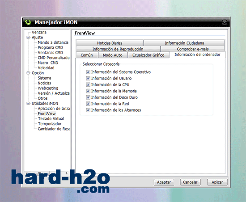Click the iMON gear icon in title bar
The image size is (246, 202).
point(28,22)
